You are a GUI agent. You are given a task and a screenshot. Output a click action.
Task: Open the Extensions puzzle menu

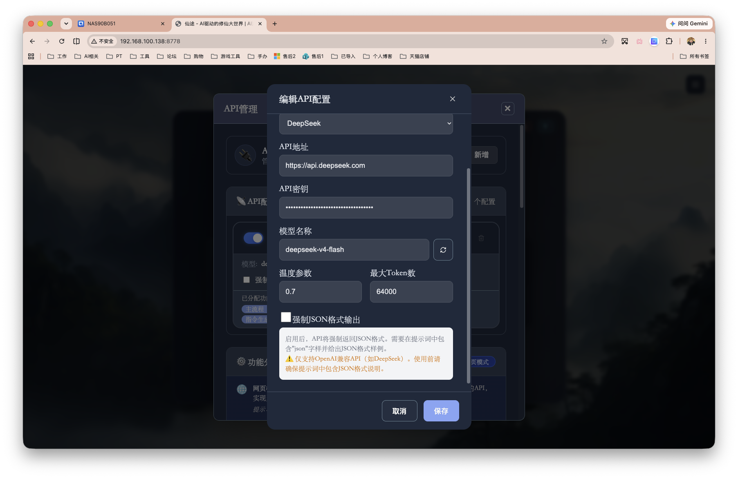point(669,41)
